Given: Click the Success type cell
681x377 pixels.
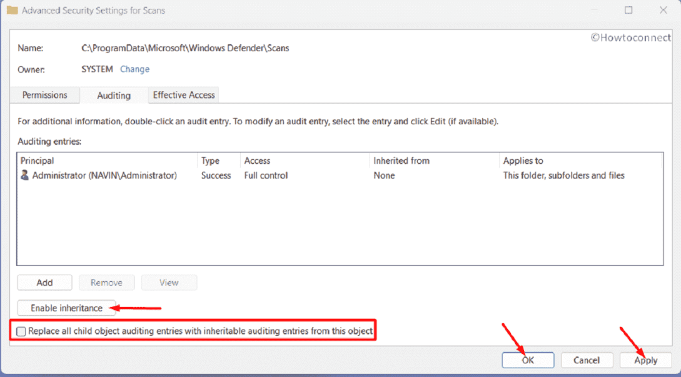Looking at the screenshot, I should [x=216, y=175].
